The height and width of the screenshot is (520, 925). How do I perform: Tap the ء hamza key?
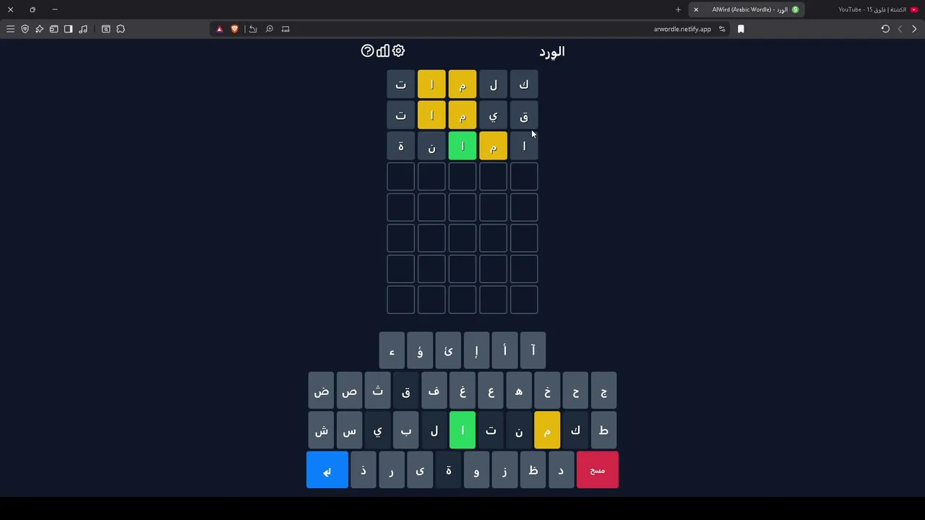392,350
